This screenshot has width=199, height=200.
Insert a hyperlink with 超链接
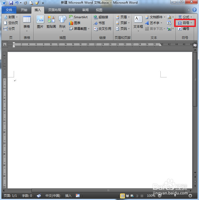[101, 17]
